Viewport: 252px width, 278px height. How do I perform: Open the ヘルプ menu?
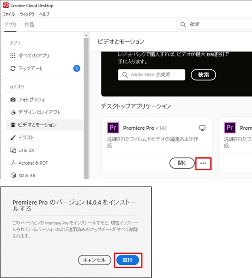click(44, 14)
